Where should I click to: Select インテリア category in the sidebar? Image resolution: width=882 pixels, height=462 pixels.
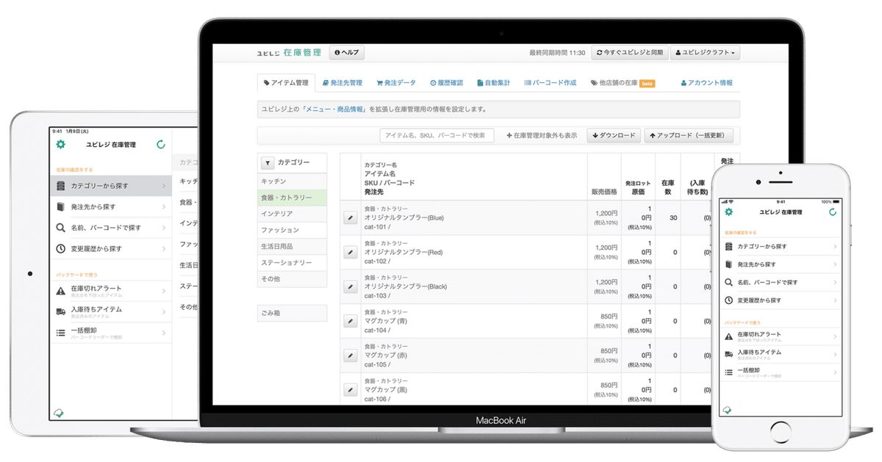point(292,214)
